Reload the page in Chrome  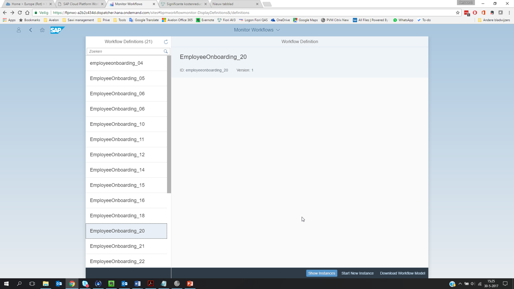[19, 13]
